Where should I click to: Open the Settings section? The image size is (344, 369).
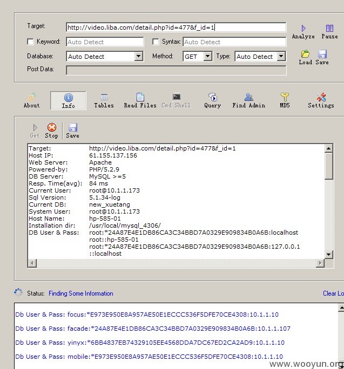tap(321, 101)
